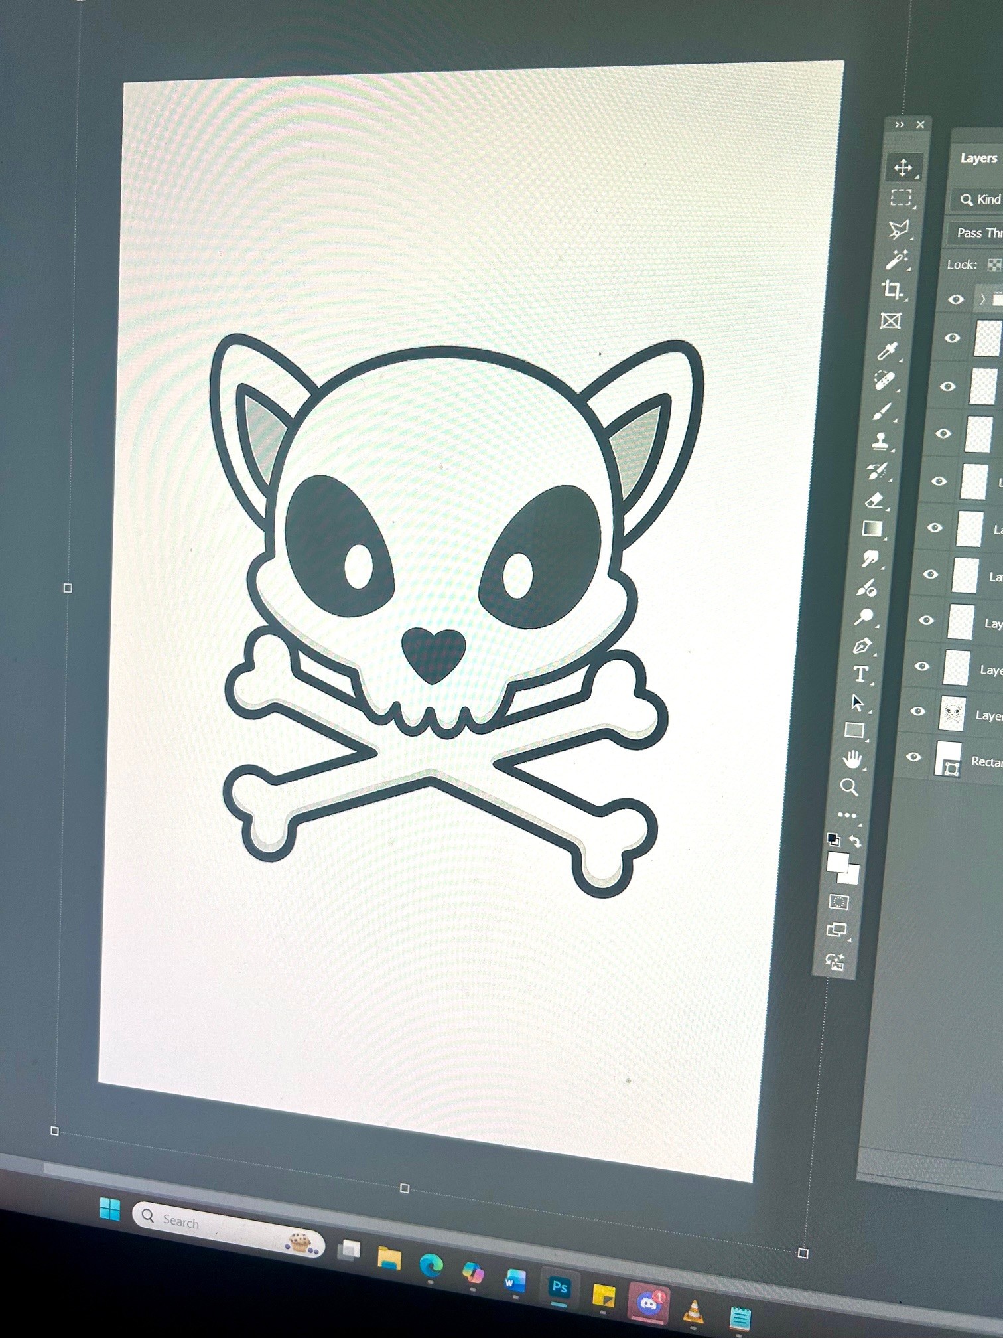The height and width of the screenshot is (1338, 1003).
Task: Select the Polygonal Lasso tool
Action: (x=899, y=229)
